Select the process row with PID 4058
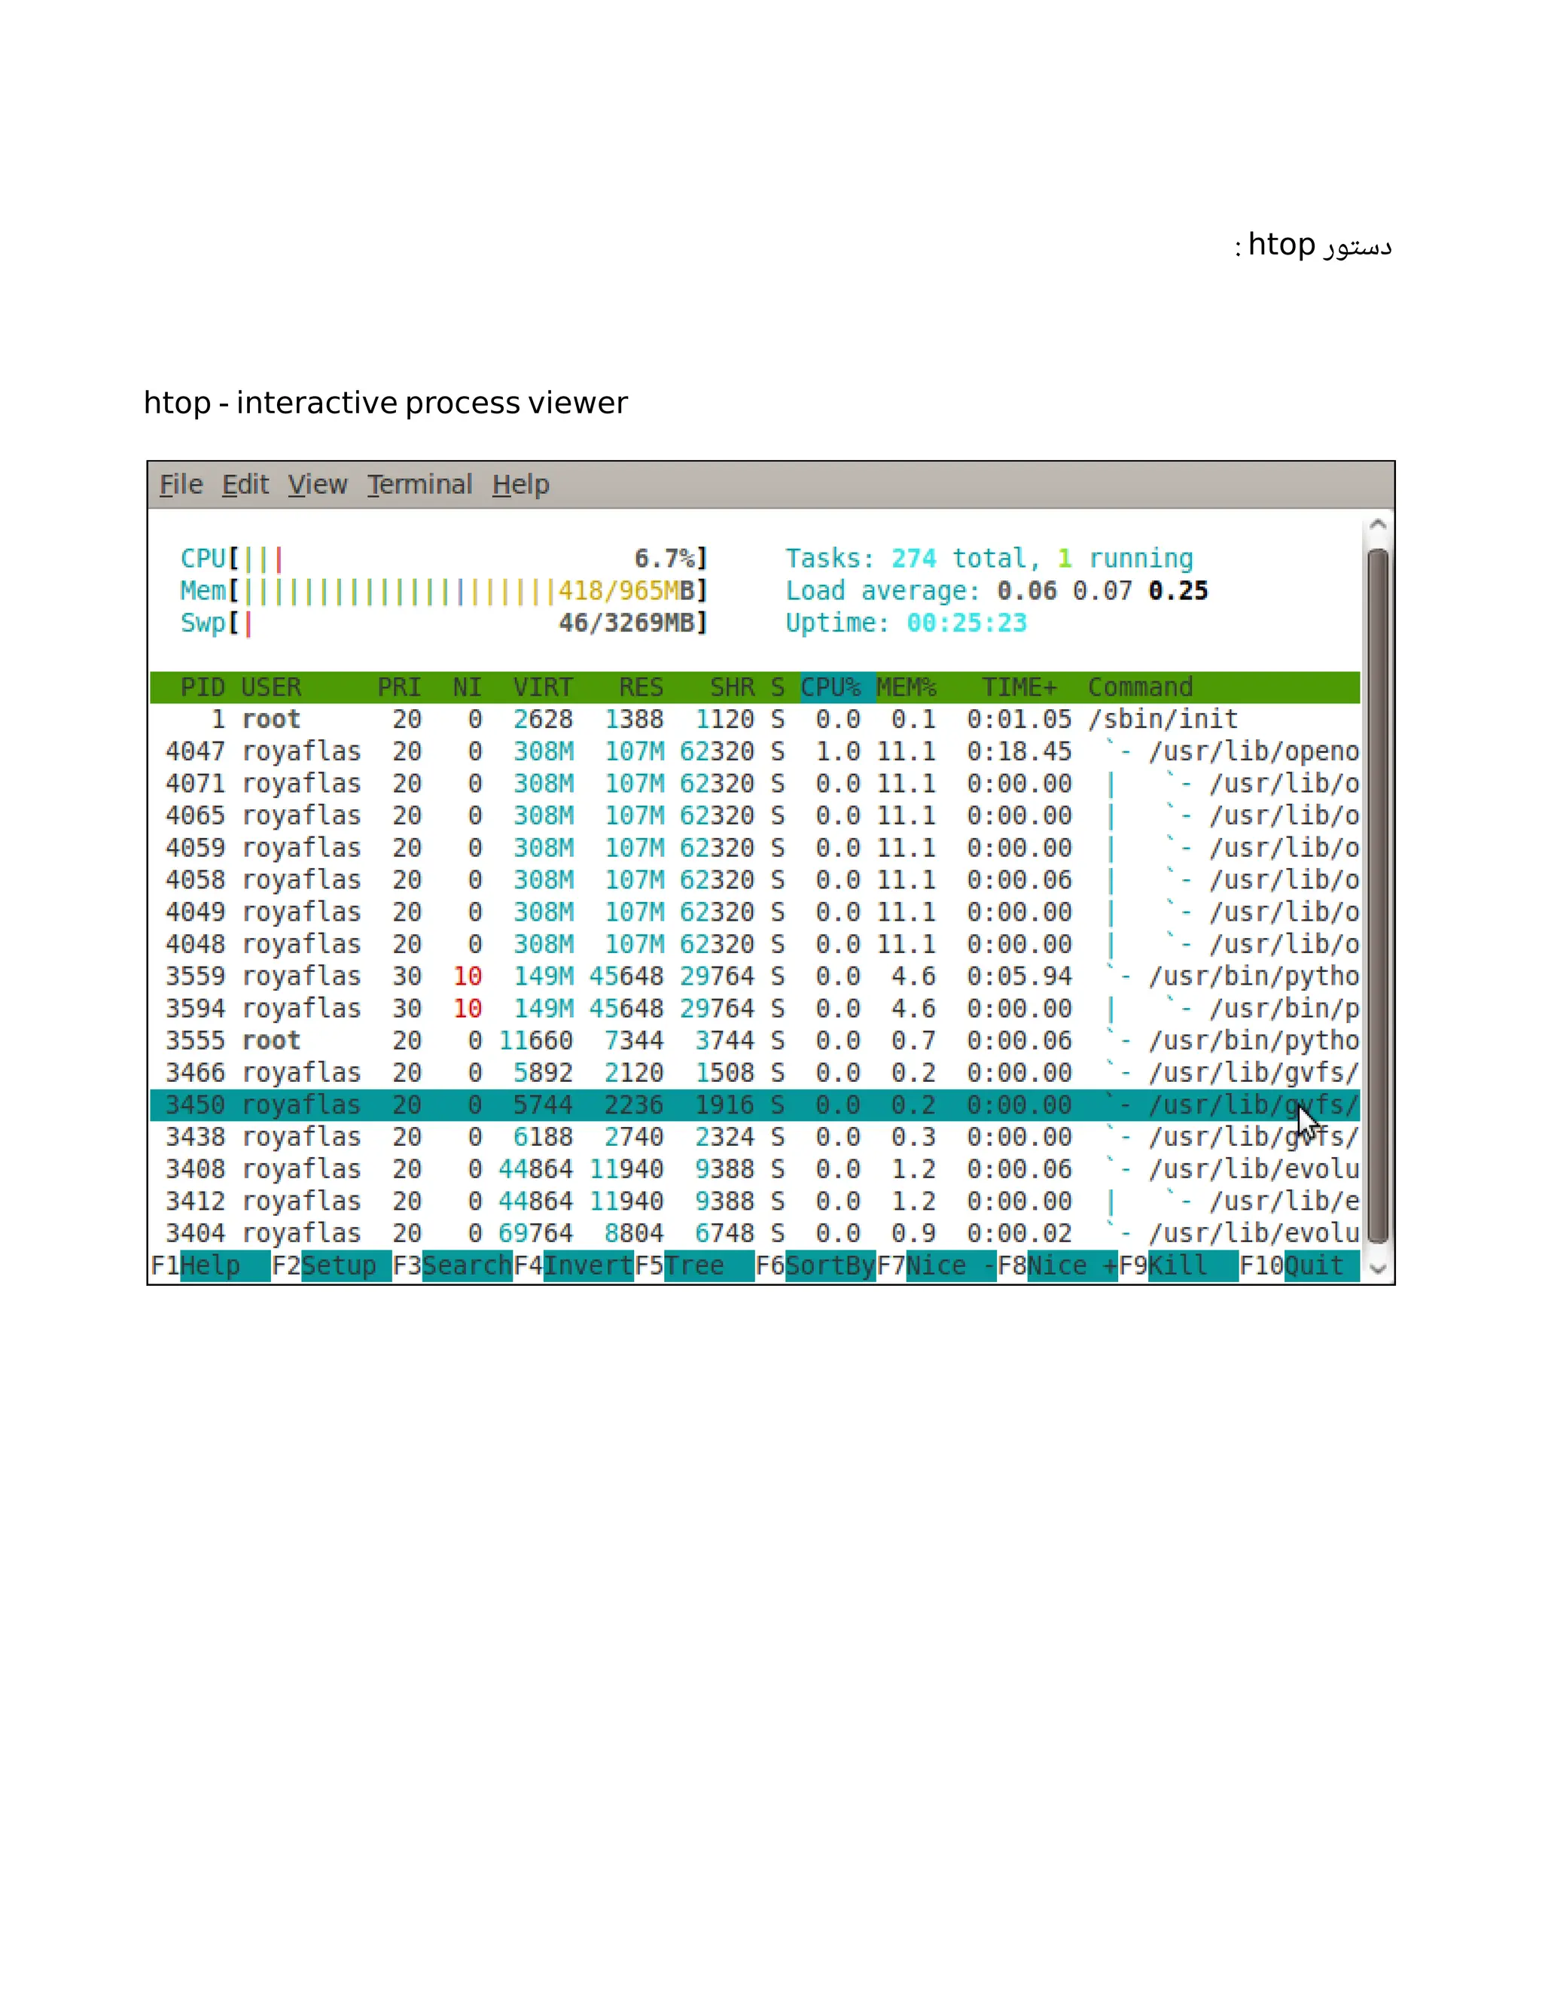Screen dimensions: 1542x1995 pos(754,879)
